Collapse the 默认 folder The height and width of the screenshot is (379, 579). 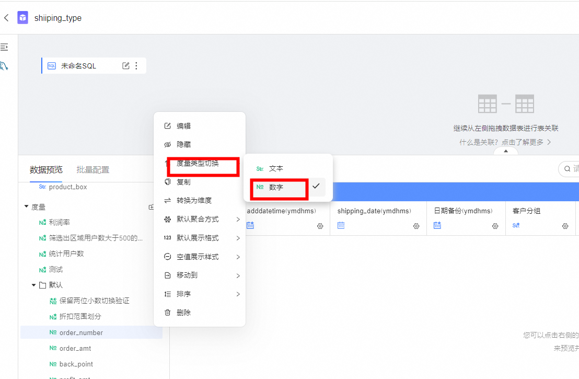click(x=34, y=285)
